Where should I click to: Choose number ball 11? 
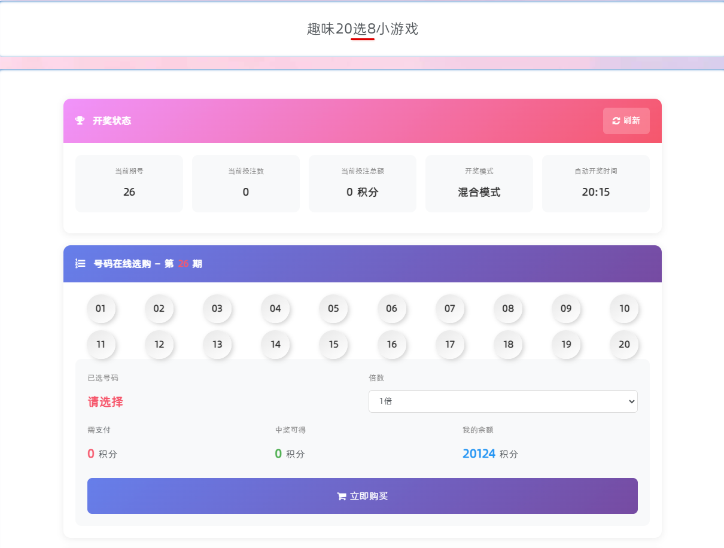coord(101,345)
